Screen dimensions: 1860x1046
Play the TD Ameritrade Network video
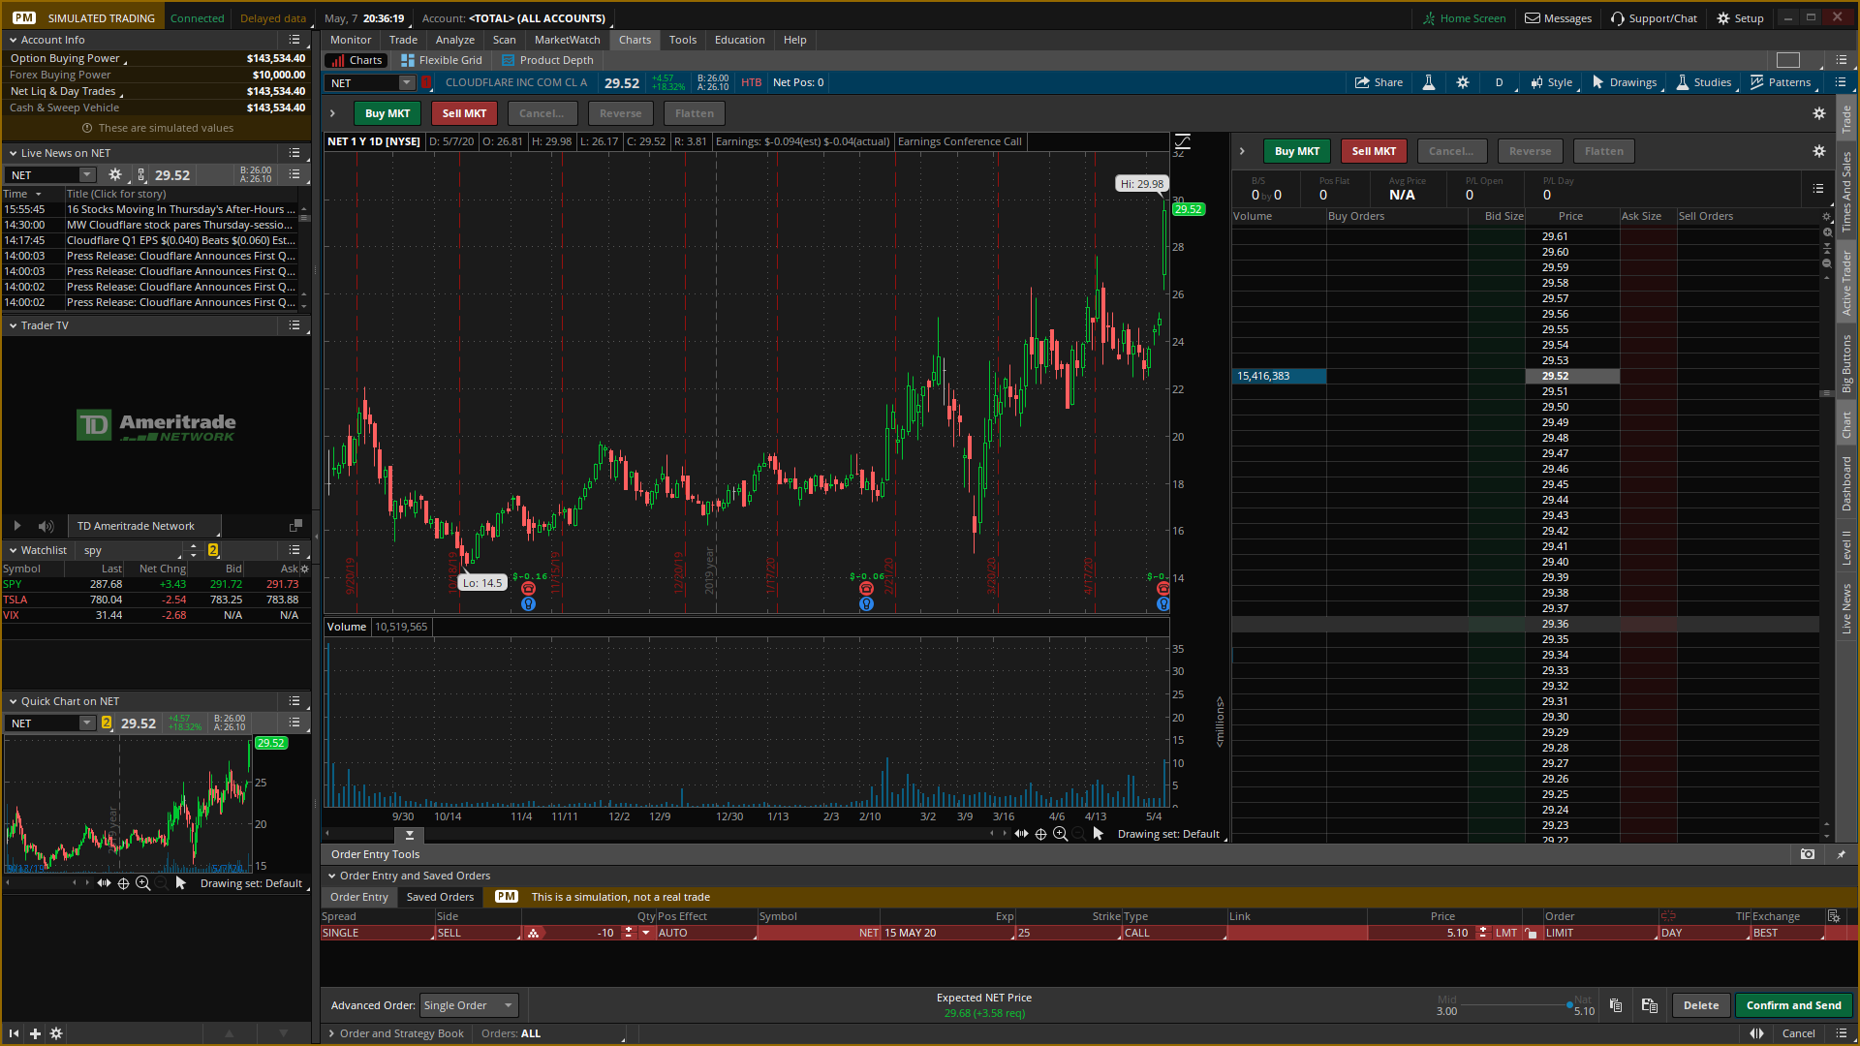[x=17, y=526]
